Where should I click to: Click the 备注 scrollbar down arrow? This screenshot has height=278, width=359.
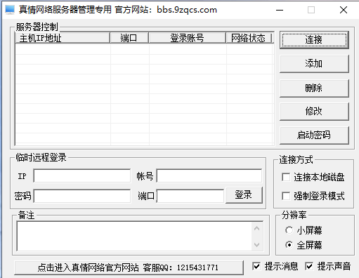click(x=257, y=245)
